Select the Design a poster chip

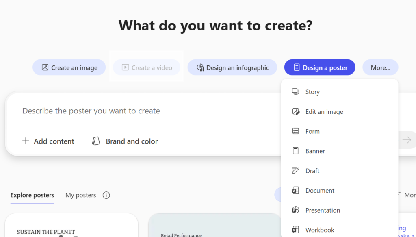(320, 67)
